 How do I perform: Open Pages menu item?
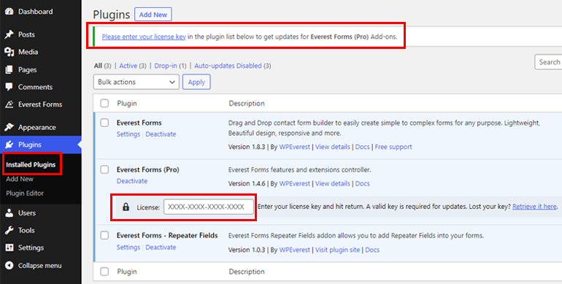click(x=27, y=69)
